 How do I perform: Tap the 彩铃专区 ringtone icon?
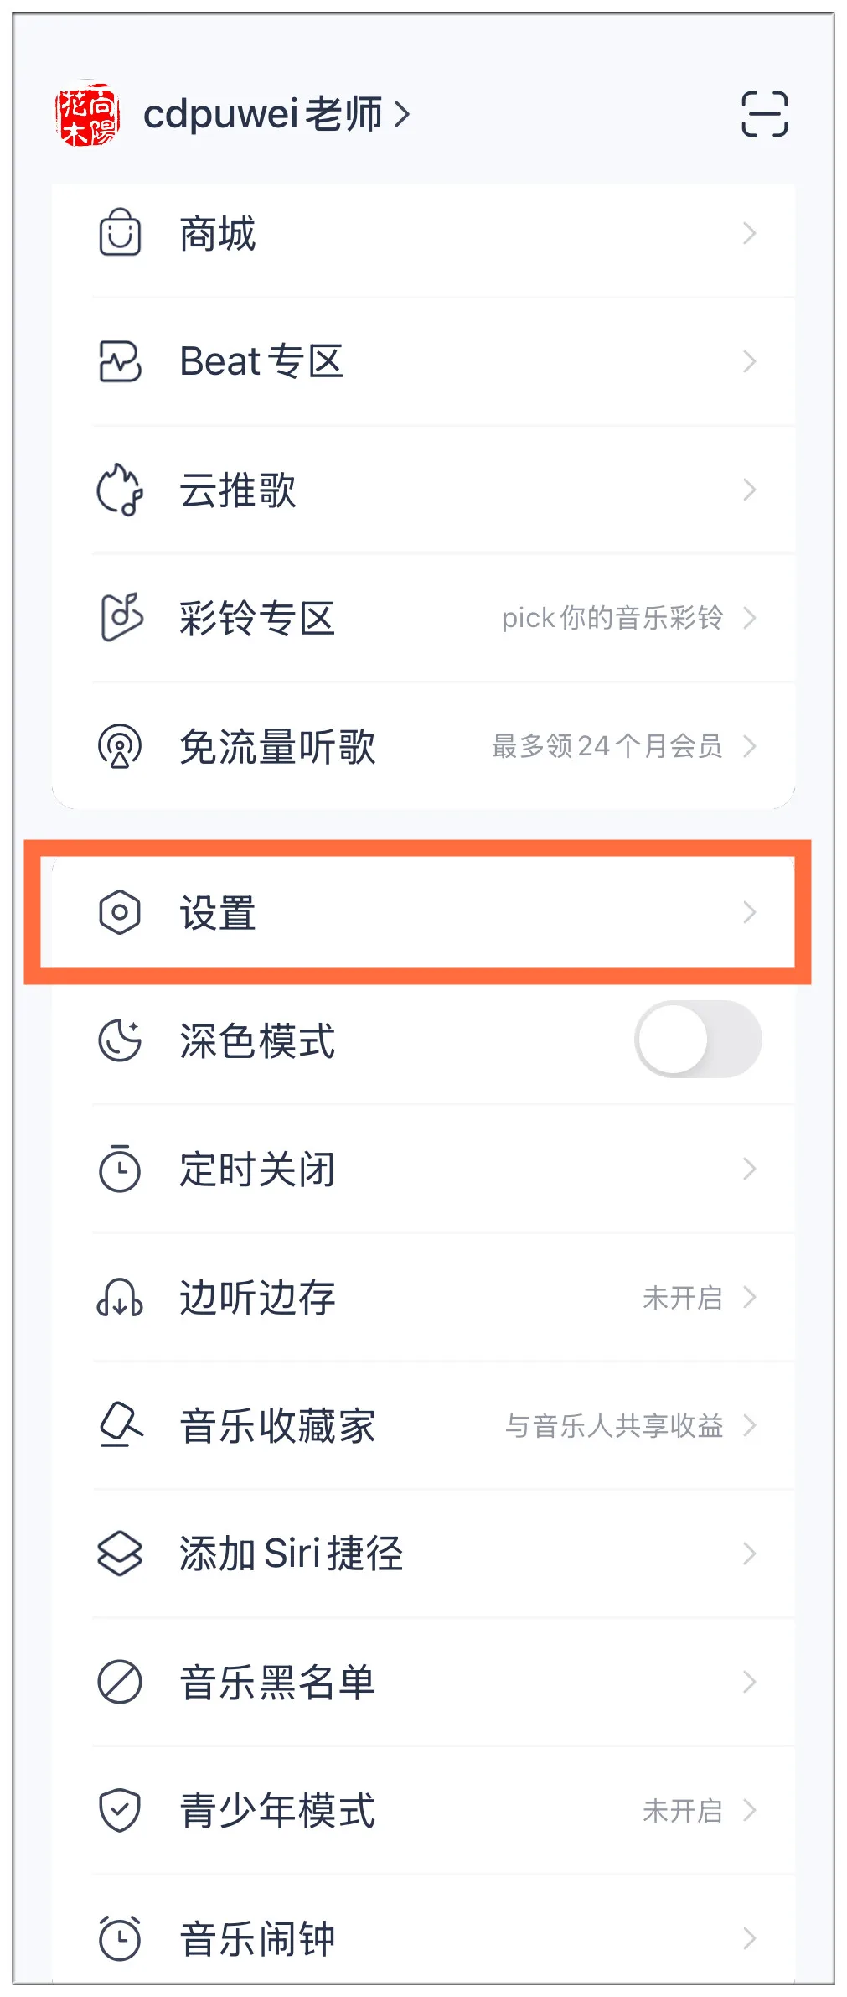tap(121, 618)
